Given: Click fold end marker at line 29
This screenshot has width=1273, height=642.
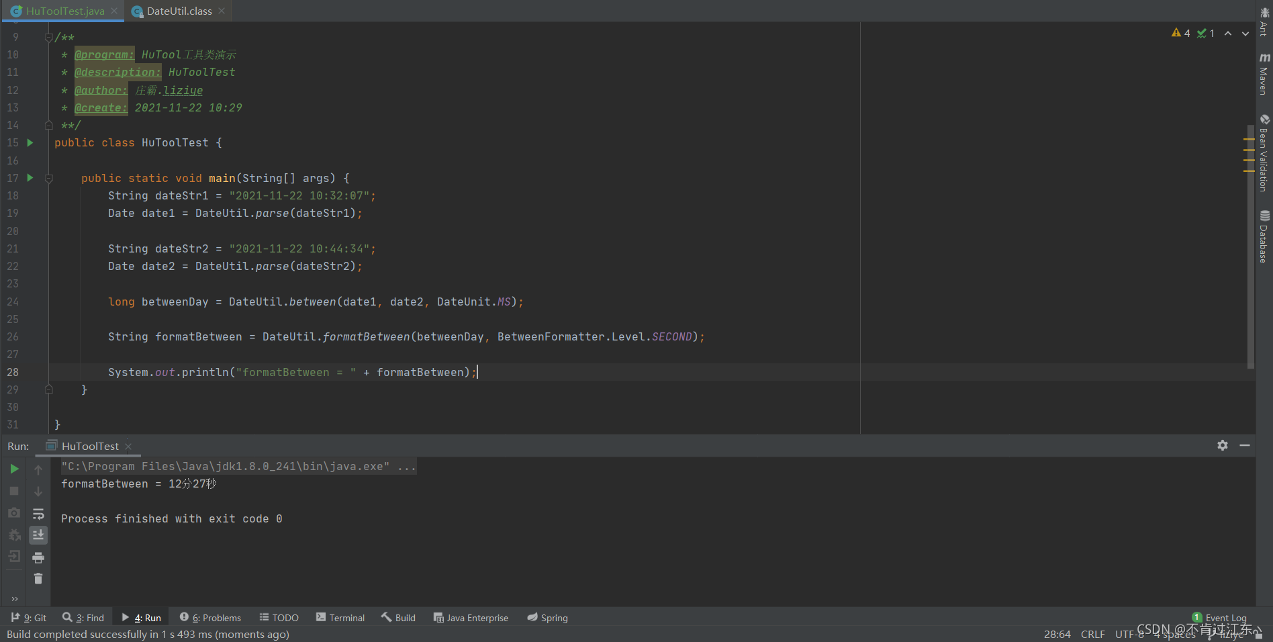Looking at the screenshot, I should pyautogui.click(x=48, y=389).
